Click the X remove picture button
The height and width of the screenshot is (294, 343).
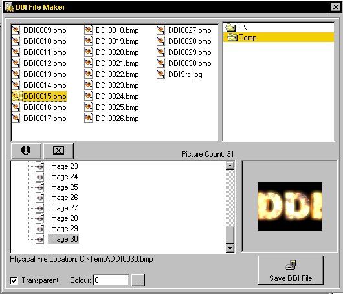[58, 151]
